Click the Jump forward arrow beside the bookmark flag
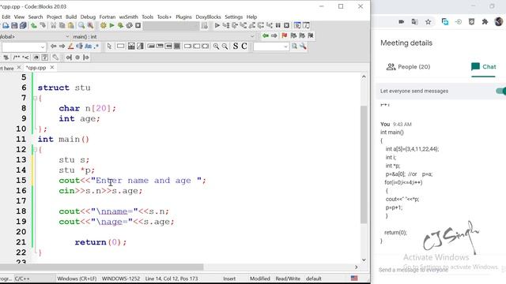The image size is (506, 284). tap(274, 35)
